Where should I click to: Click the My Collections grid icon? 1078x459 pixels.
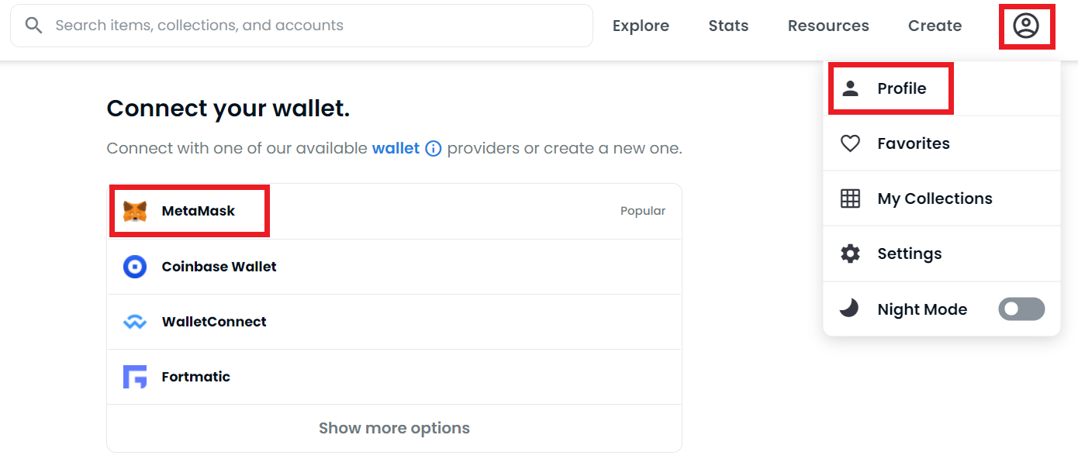(851, 198)
